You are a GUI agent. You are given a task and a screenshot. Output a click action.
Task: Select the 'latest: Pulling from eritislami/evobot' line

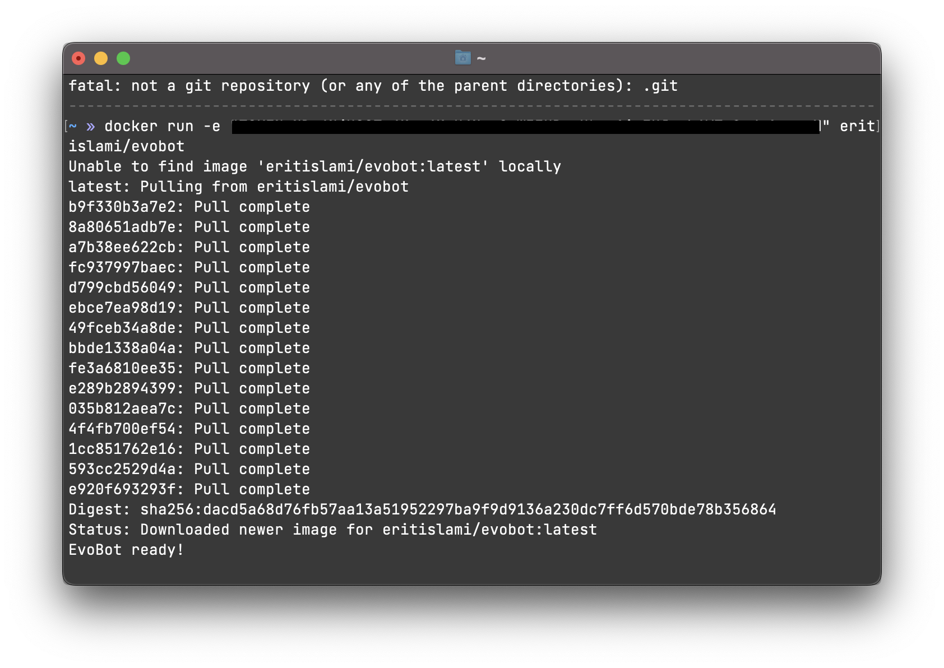pyautogui.click(x=238, y=186)
